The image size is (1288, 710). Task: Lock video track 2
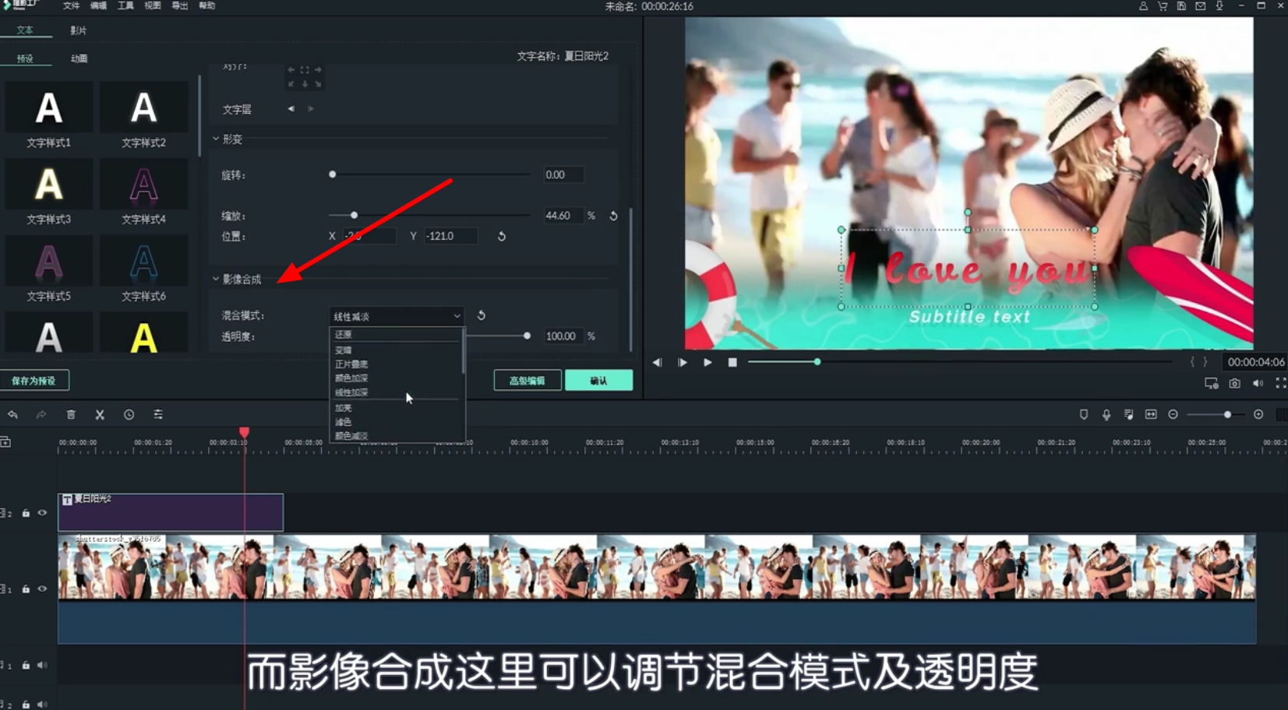pos(26,513)
